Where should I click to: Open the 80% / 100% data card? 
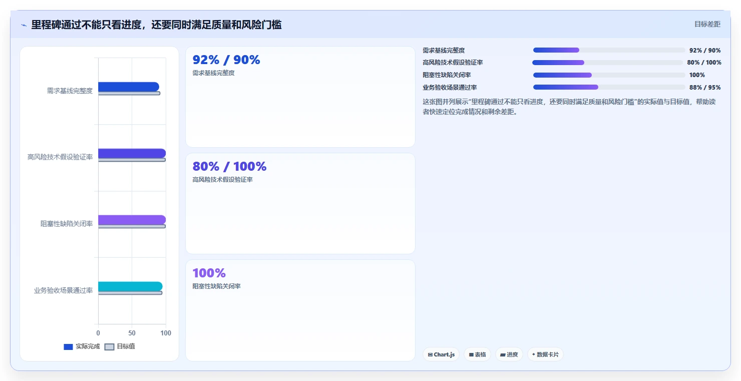click(x=300, y=204)
